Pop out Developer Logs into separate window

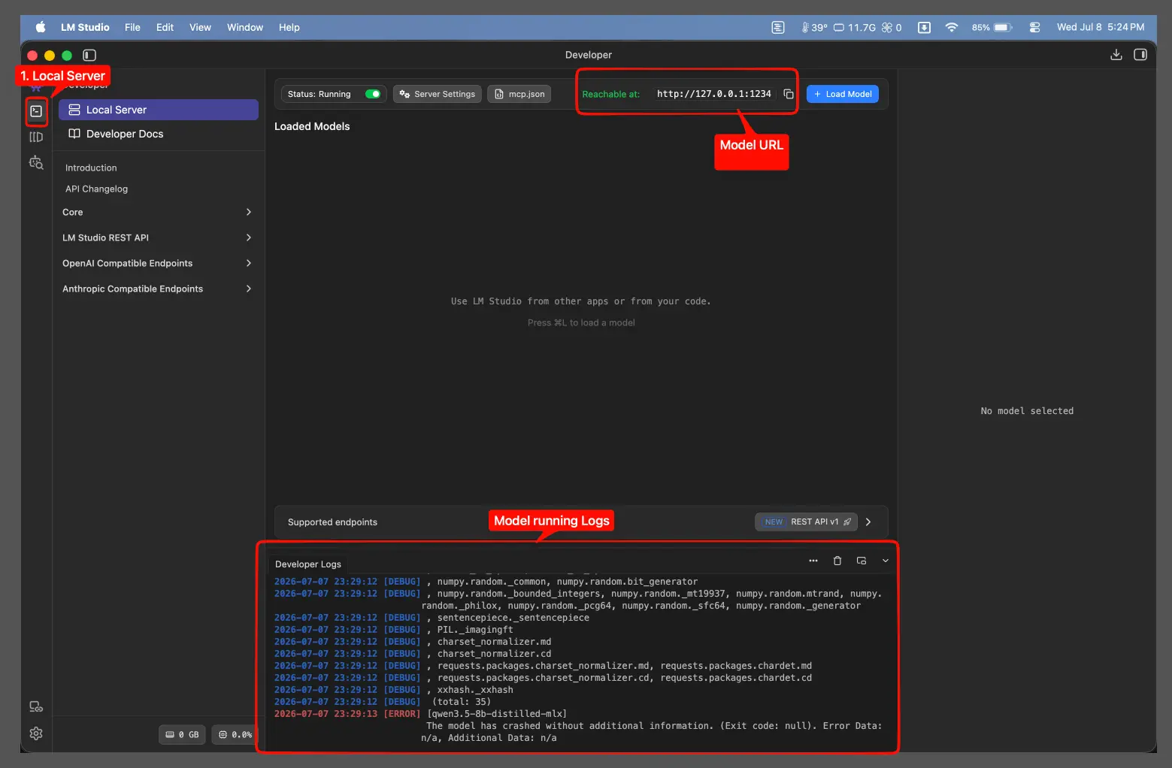862,561
